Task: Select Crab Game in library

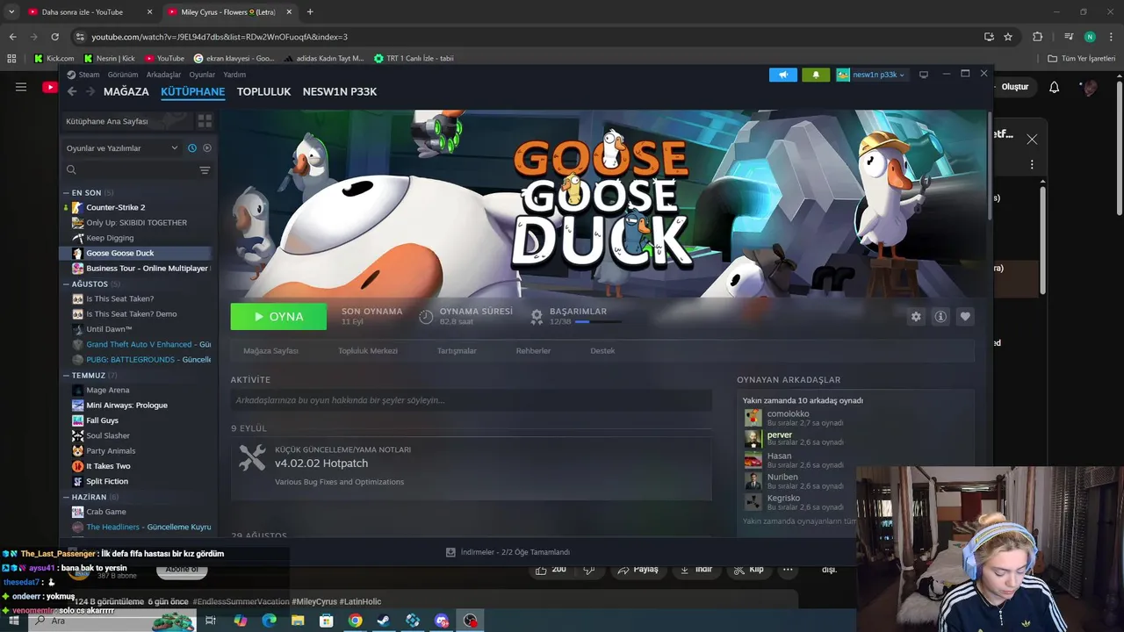Action: [105, 512]
